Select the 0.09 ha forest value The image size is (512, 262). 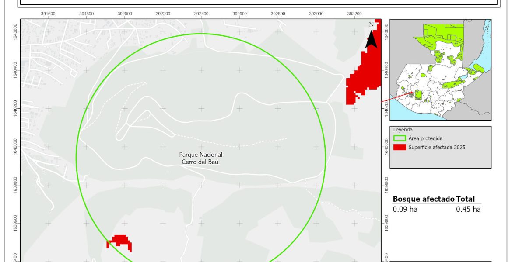[405, 209]
